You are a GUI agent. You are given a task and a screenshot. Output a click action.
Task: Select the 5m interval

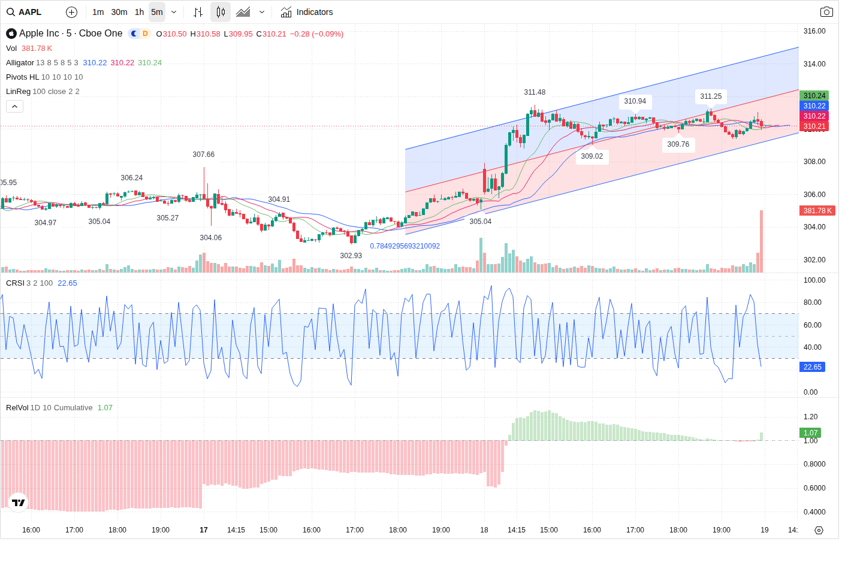(x=157, y=12)
